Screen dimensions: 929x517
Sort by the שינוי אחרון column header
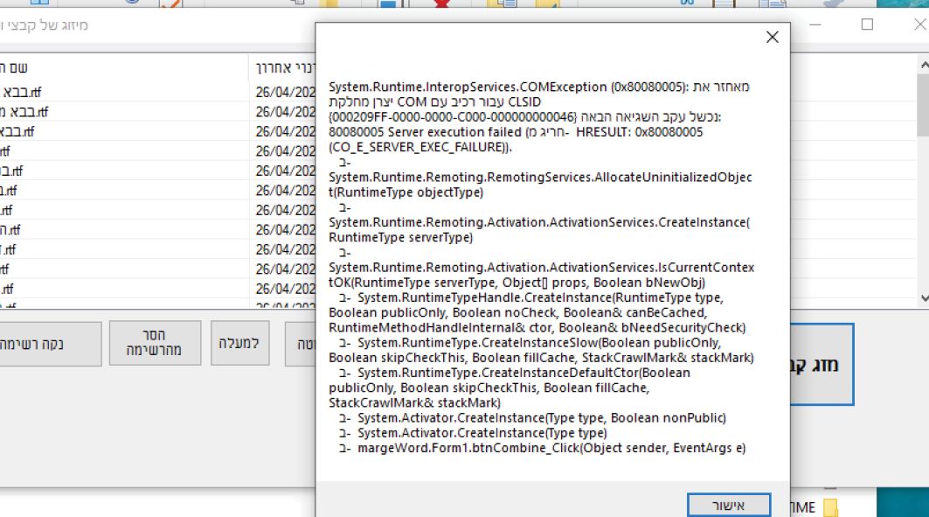pos(282,67)
